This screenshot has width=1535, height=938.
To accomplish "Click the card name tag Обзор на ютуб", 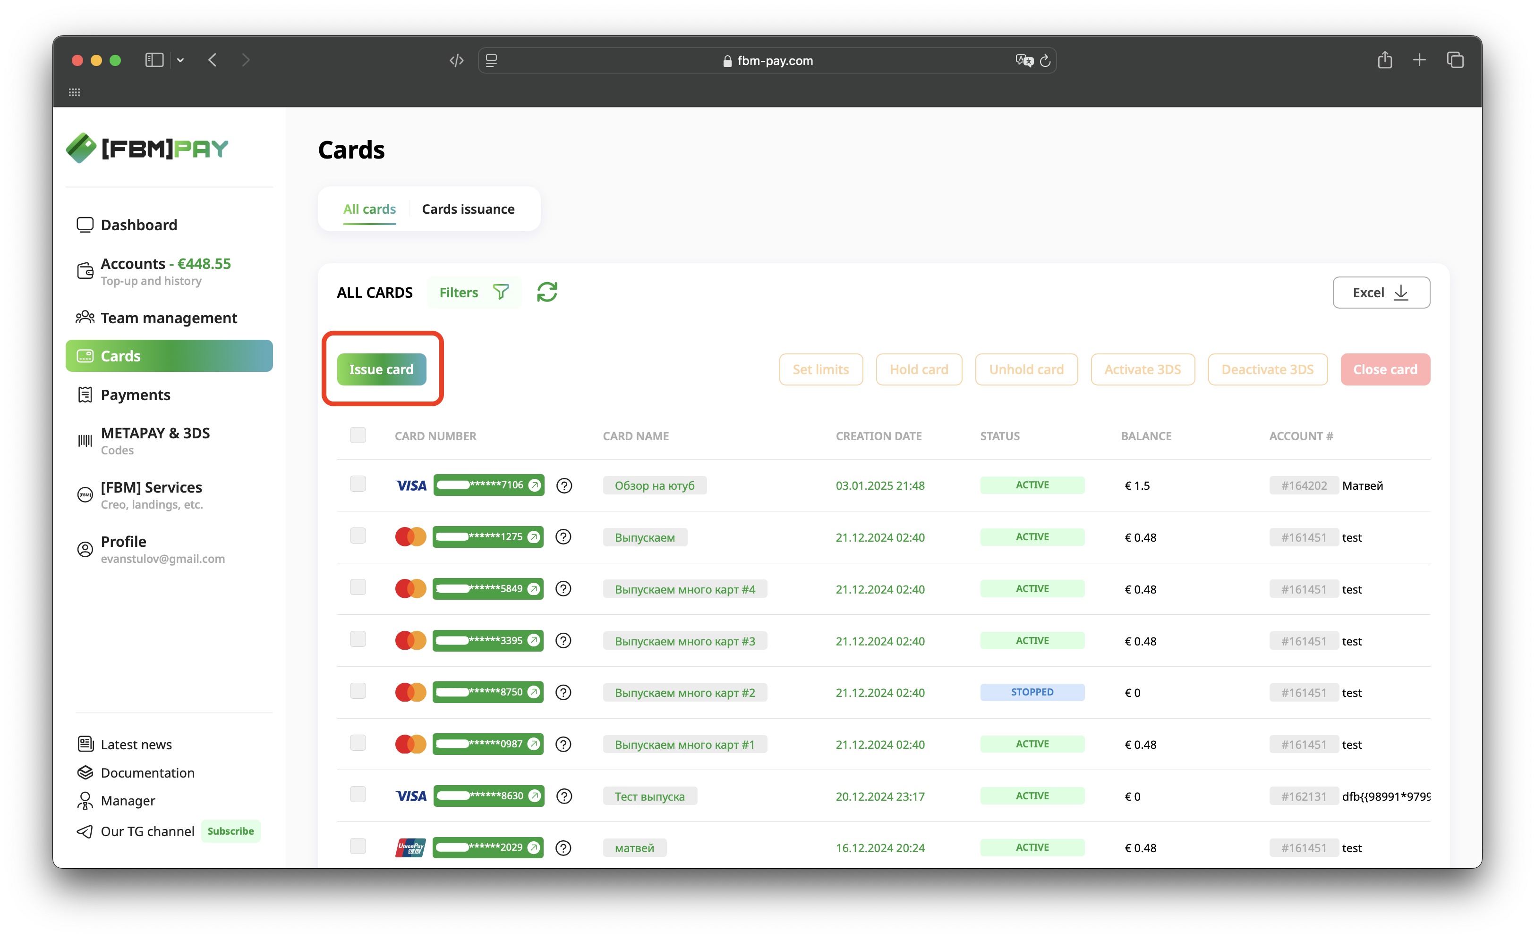I will pos(654,486).
